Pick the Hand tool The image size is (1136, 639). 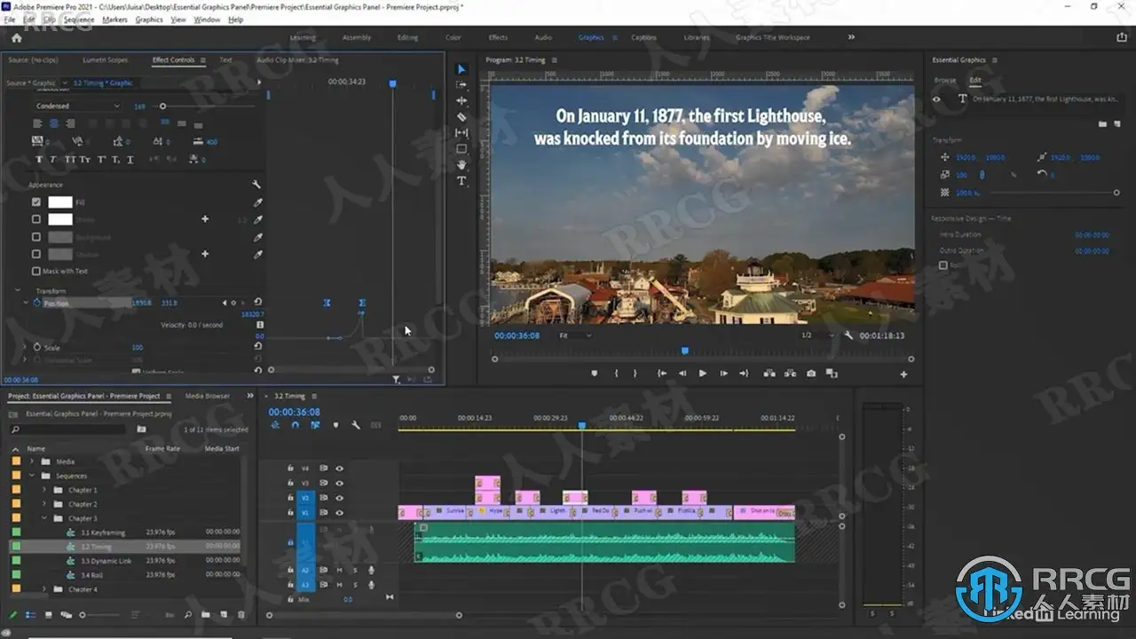(461, 165)
